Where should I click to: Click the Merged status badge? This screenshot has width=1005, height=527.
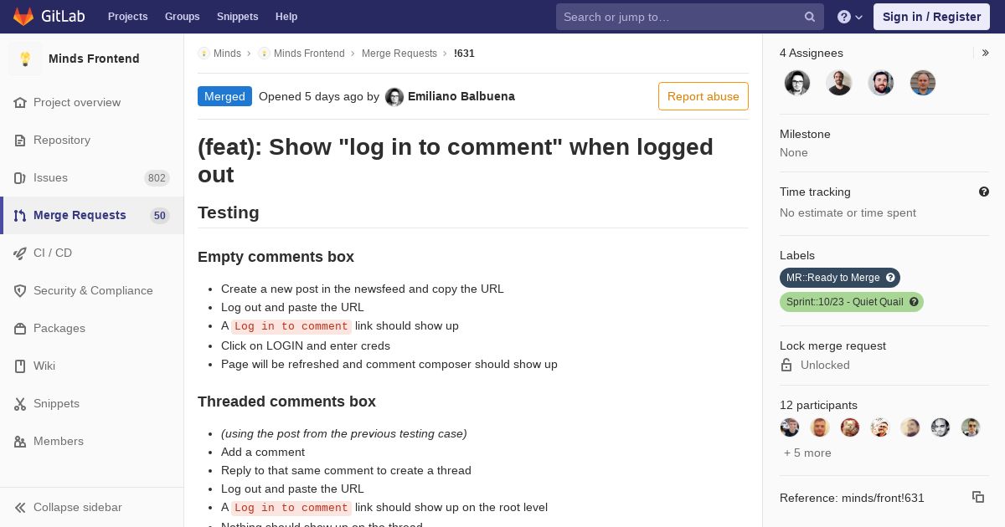(x=224, y=96)
